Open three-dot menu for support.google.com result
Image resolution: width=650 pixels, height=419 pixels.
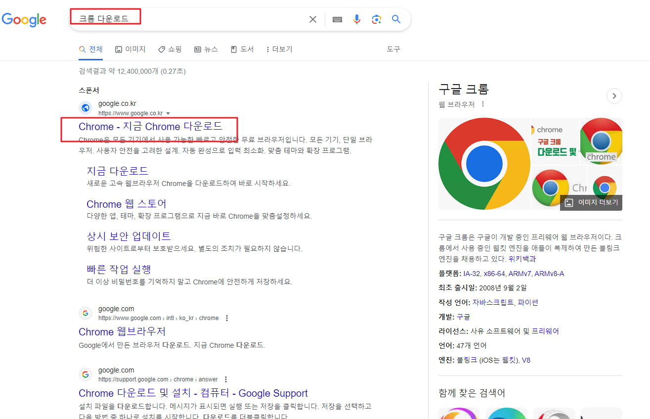226,379
